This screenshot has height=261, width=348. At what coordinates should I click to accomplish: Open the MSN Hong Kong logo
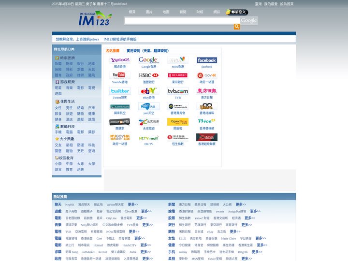click(178, 60)
